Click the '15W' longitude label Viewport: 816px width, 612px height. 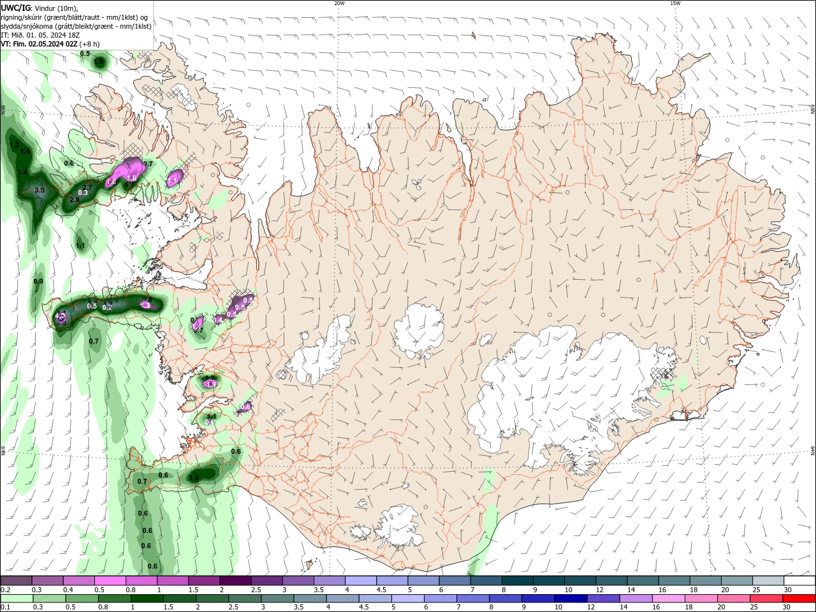pyautogui.click(x=675, y=3)
